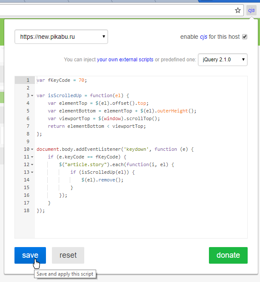The image size is (260, 282).
Task: Click line number 18 in the editor gutter
Action: tap(28, 210)
